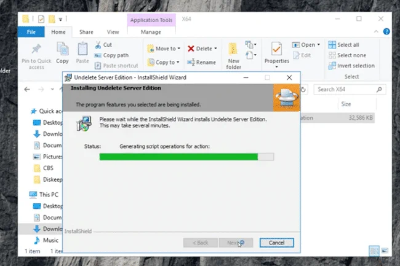This screenshot has width=400, height=266.
Task: Open the Easy access dropdown icon
Action: (x=250, y=55)
